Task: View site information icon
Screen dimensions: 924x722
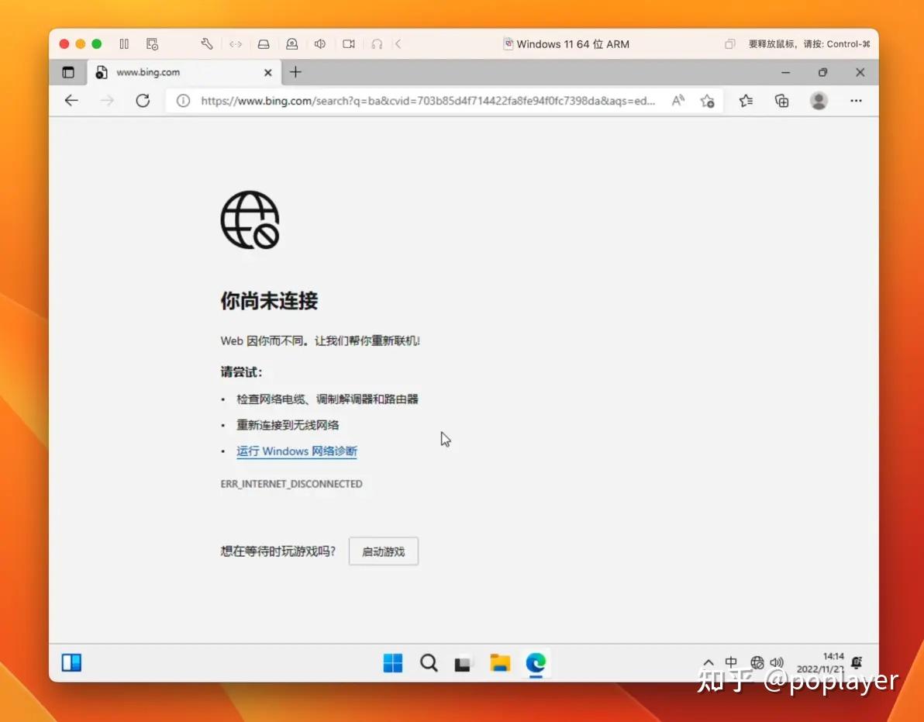Action: coord(183,101)
